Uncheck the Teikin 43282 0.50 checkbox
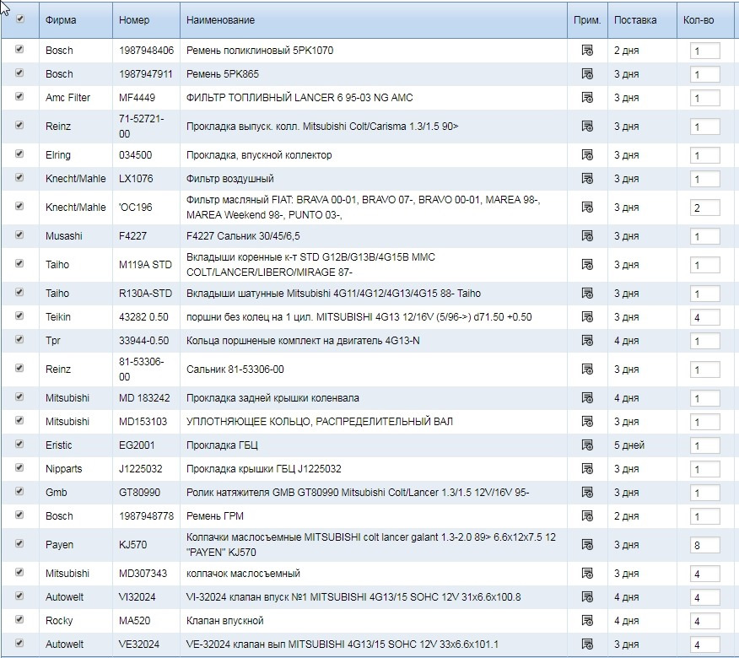Viewport: 739px width, 658px height. [x=19, y=316]
